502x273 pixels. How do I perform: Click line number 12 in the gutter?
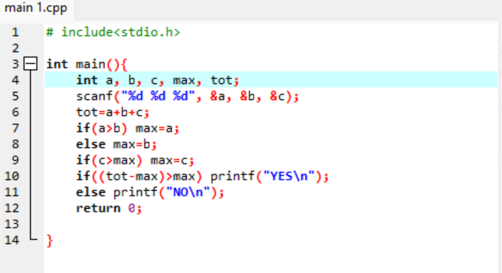(12, 208)
